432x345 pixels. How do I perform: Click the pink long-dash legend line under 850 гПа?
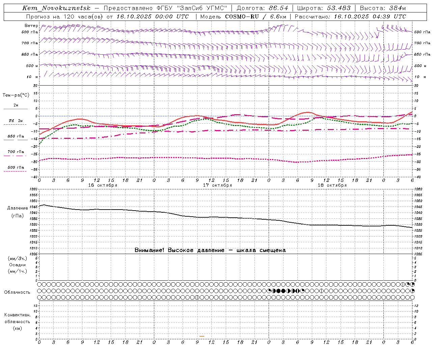pyautogui.click(x=16, y=140)
